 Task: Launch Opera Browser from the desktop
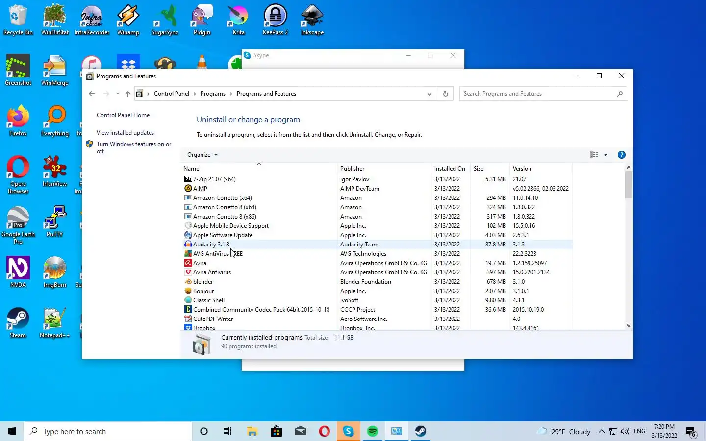pyautogui.click(x=18, y=175)
